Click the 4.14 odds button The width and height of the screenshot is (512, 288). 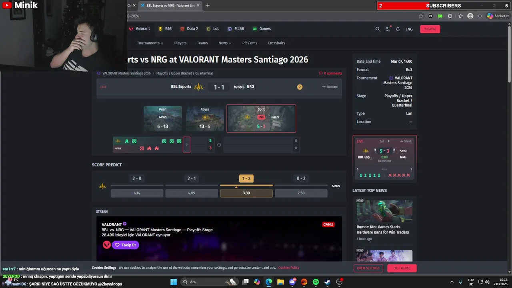click(x=137, y=193)
